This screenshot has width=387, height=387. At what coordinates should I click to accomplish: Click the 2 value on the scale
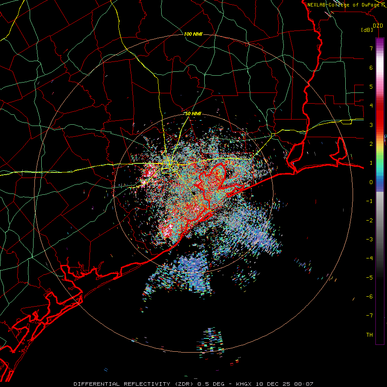pos(371,144)
